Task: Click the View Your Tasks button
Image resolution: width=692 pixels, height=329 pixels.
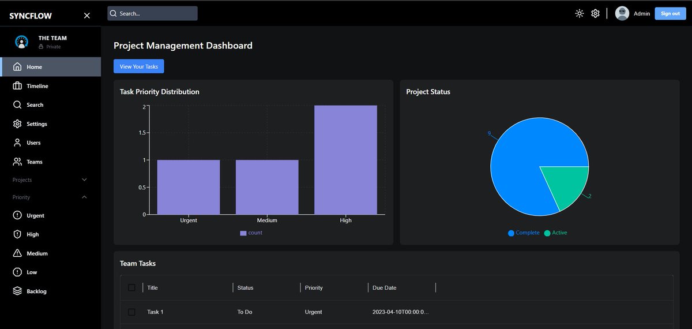Action: click(x=139, y=66)
